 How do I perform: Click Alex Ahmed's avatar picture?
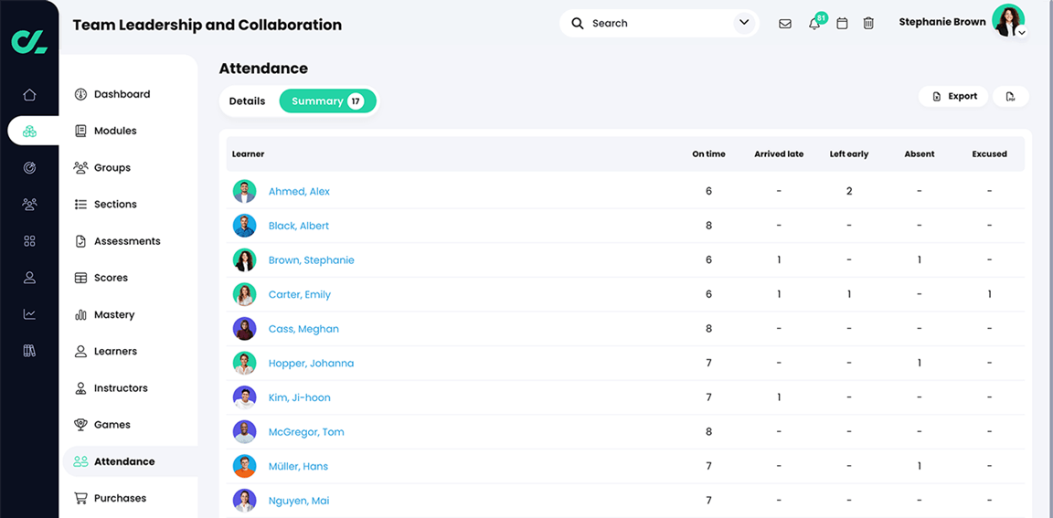[244, 191]
